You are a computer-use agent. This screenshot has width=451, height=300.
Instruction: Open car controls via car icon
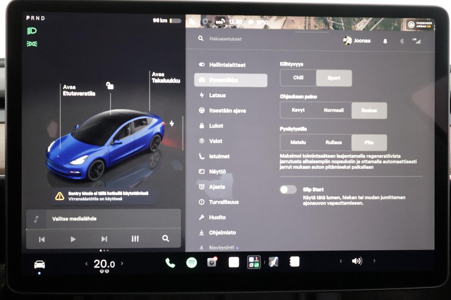(39, 265)
